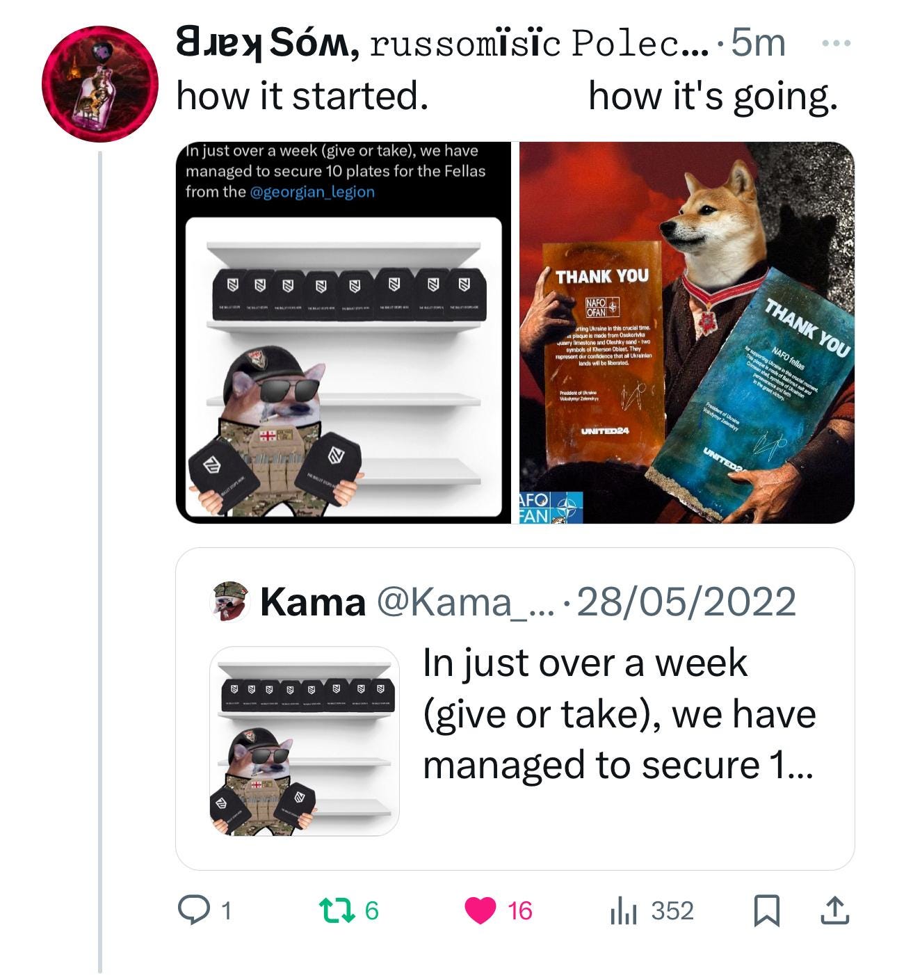View tweet analytics bar chart icon
Viewport: 897px width, 975px height.
[623, 910]
